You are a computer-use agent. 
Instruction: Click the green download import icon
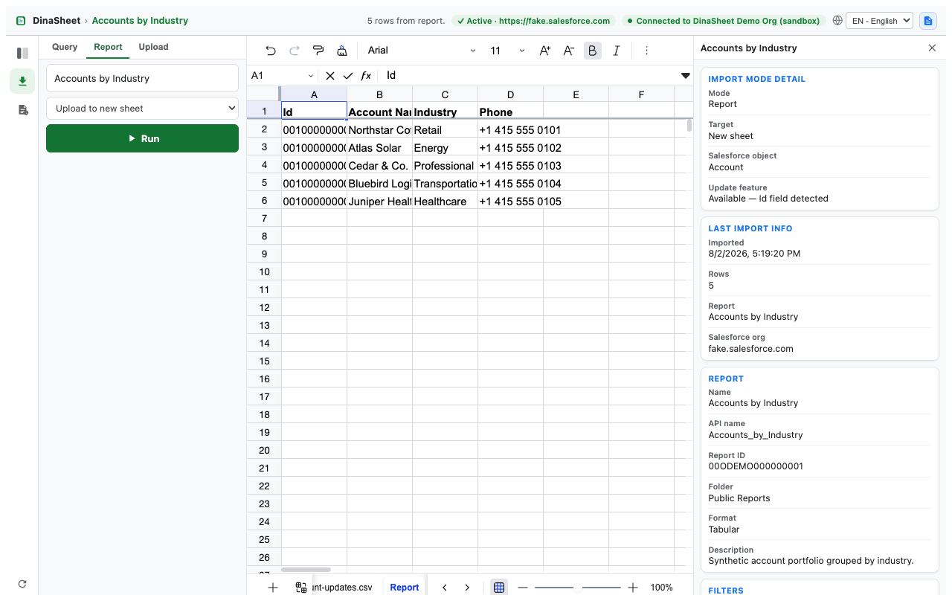pos(22,81)
